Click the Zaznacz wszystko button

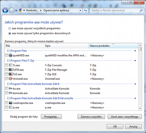coord(91,116)
